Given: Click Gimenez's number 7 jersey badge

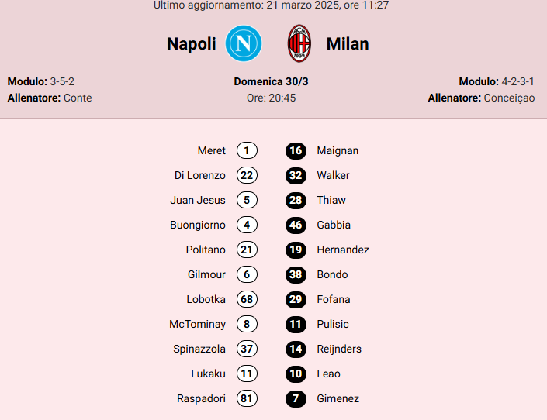Looking at the screenshot, I should pyautogui.click(x=296, y=398).
